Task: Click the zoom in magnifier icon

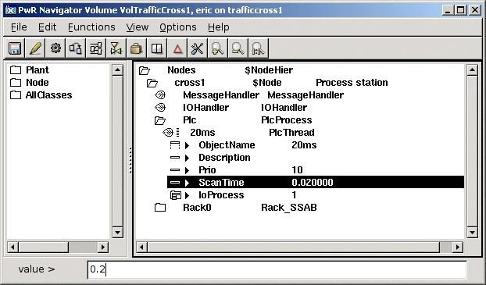Action: pos(217,48)
